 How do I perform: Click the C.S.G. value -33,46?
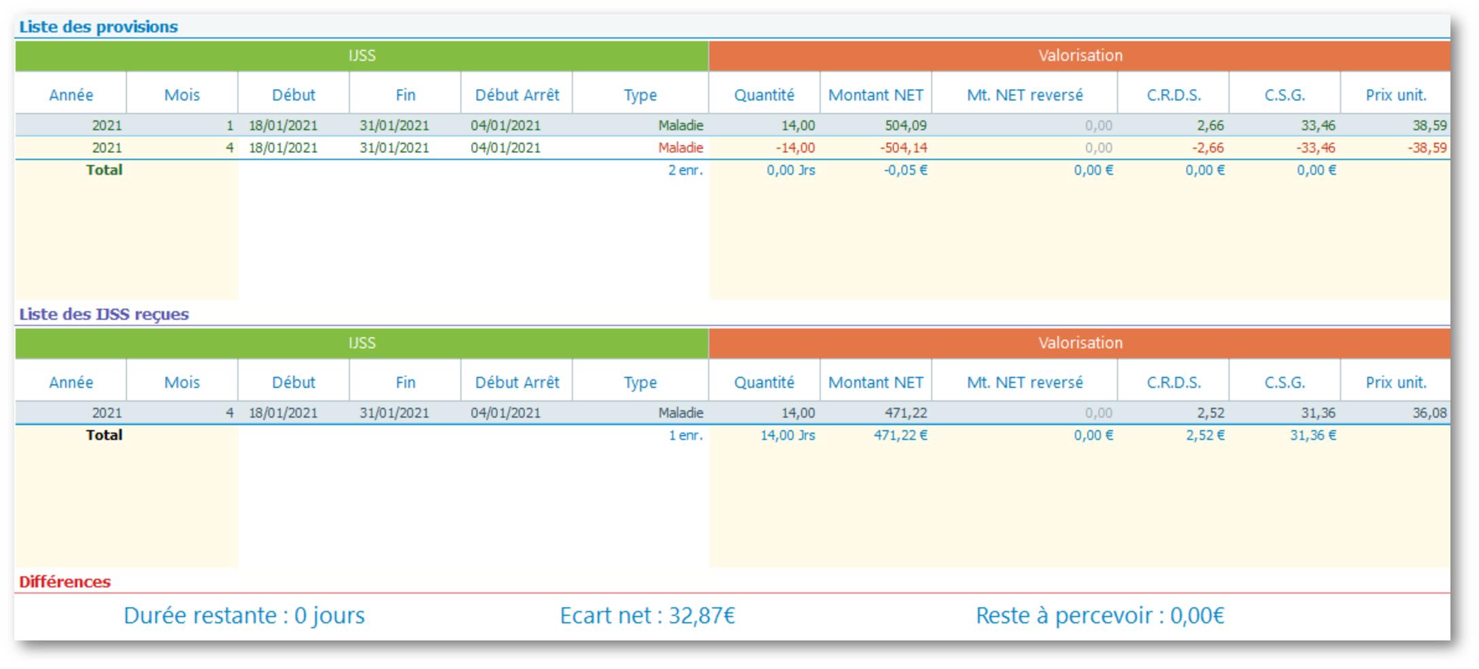1316,148
